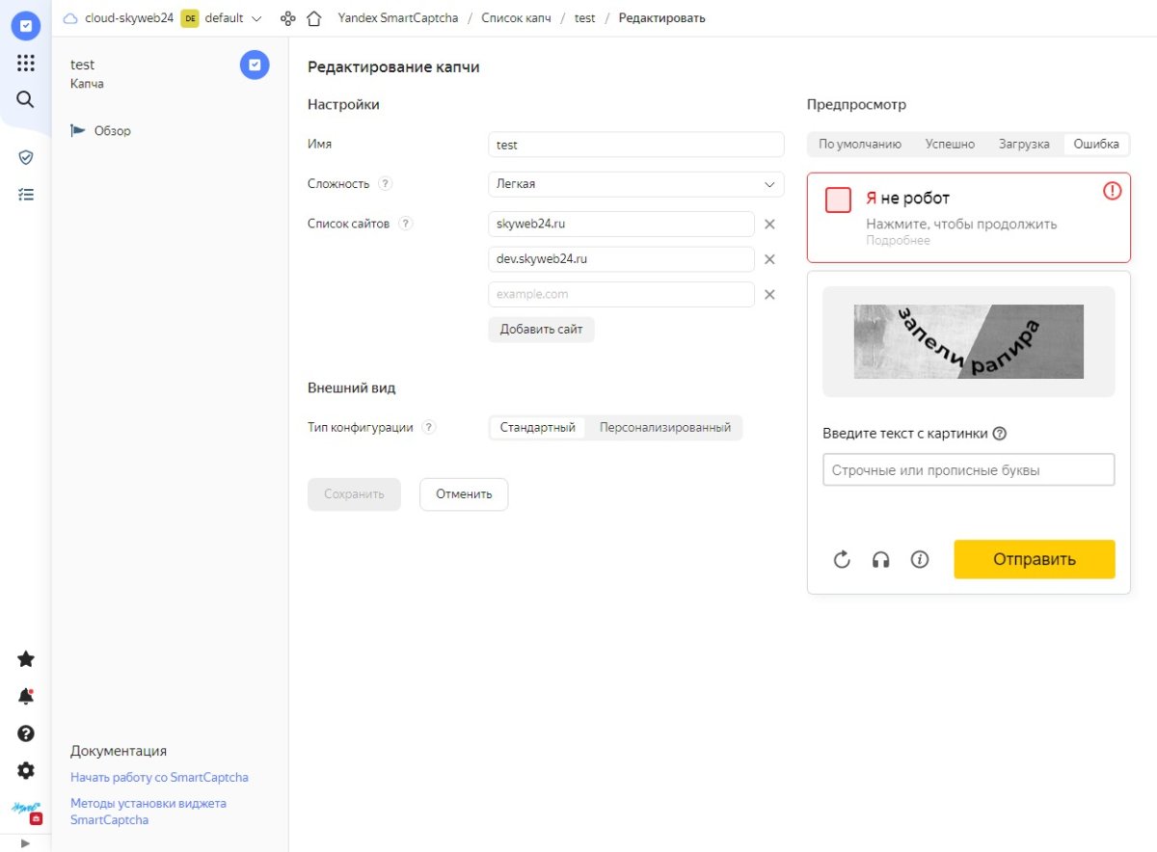Open the checklist icon in the sidebar

pos(25,193)
